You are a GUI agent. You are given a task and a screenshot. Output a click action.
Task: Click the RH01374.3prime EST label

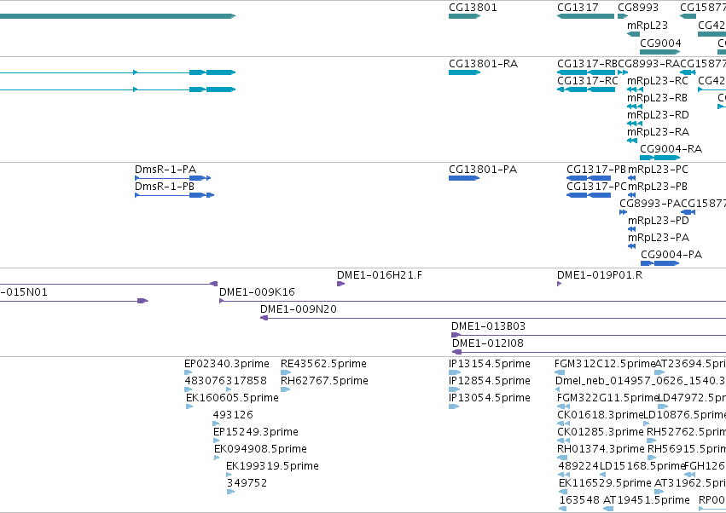click(601, 449)
